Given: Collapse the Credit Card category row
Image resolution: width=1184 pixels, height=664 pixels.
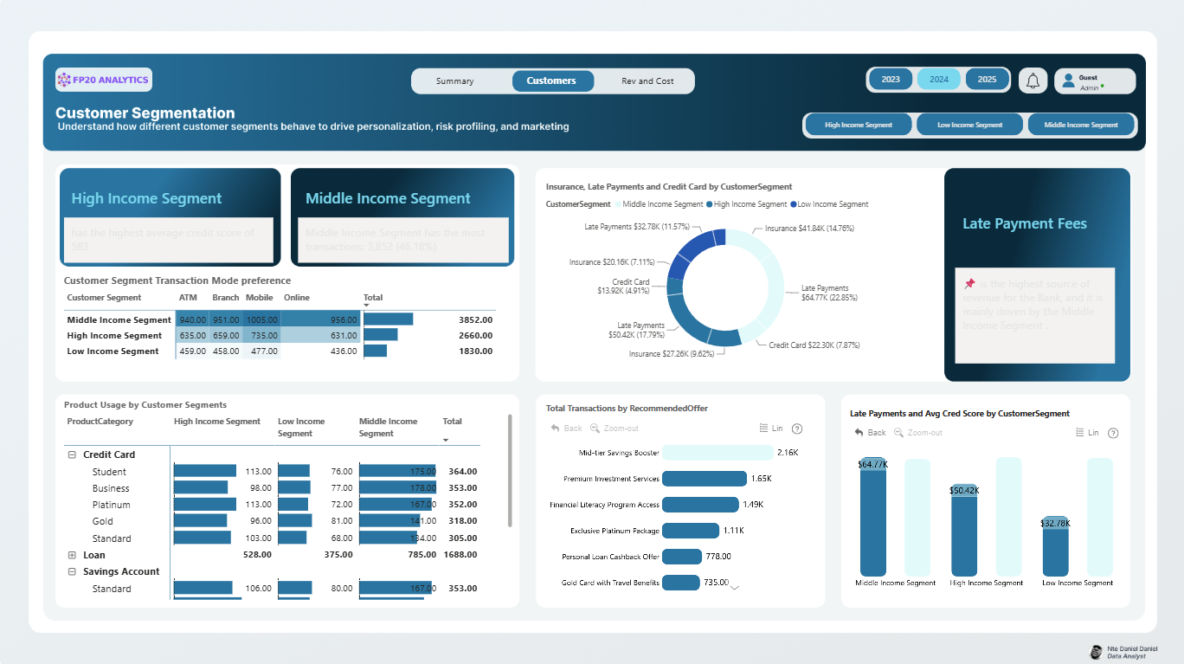Looking at the screenshot, I should tap(71, 454).
